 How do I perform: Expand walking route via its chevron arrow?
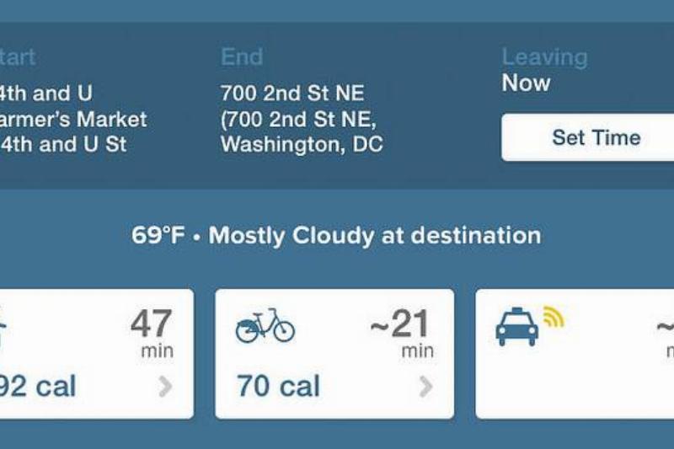point(166,387)
